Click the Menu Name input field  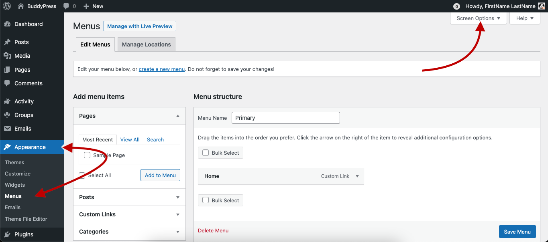click(x=286, y=118)
